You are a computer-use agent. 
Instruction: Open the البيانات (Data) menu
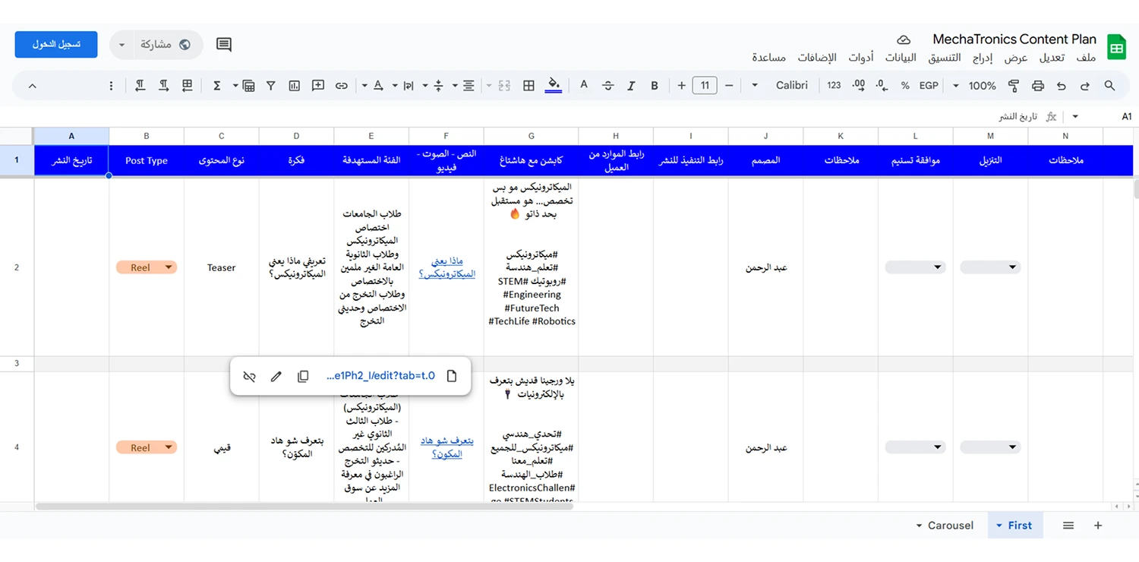[901, 58]
